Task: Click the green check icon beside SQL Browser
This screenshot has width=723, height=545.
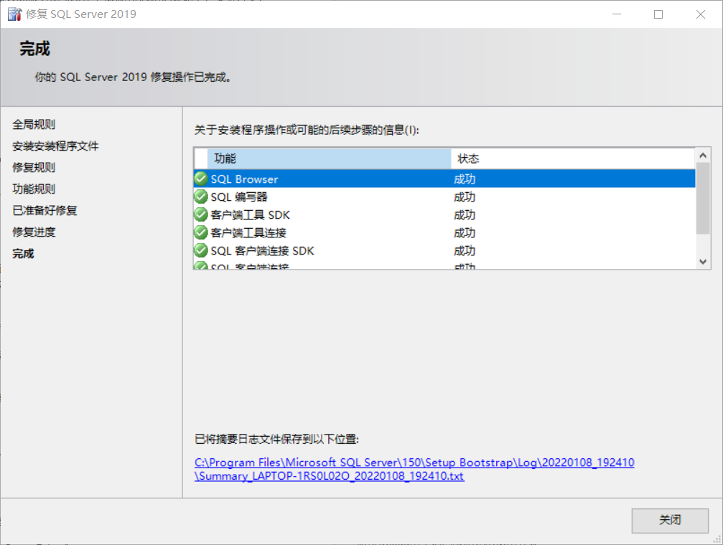Action: [x=200, y=179]
